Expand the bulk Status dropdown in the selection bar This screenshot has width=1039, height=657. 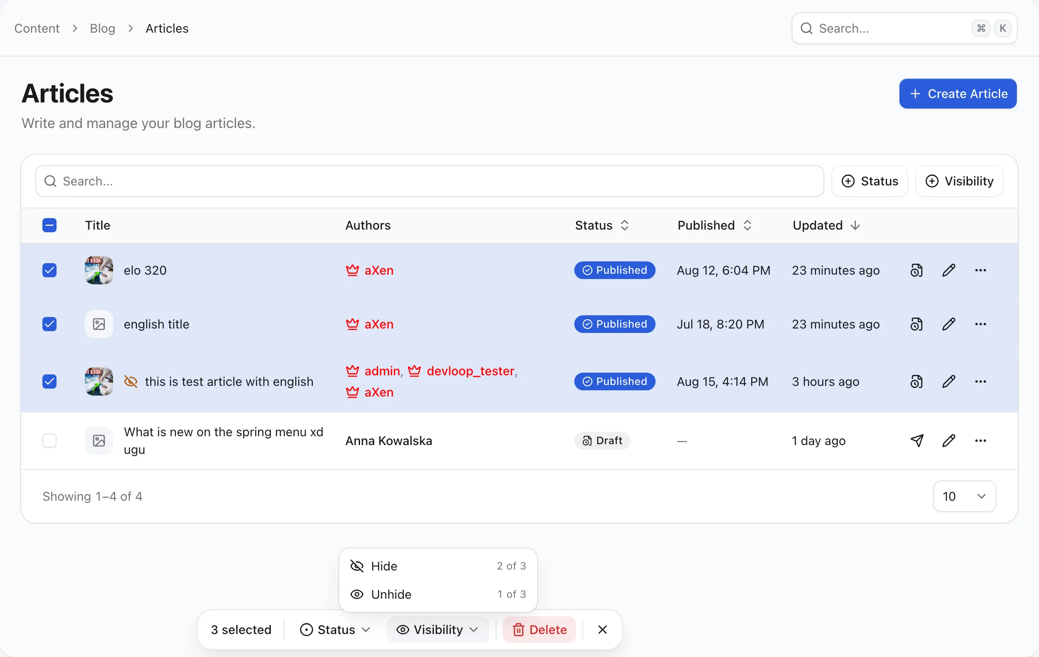click(335, 630)
